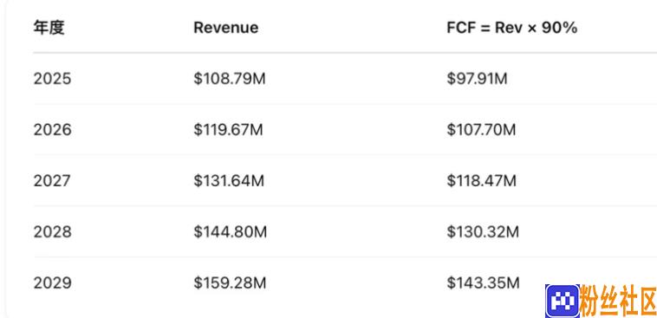Click the 2026 year cell
This screenshot has width=657, height=318.
52,130
